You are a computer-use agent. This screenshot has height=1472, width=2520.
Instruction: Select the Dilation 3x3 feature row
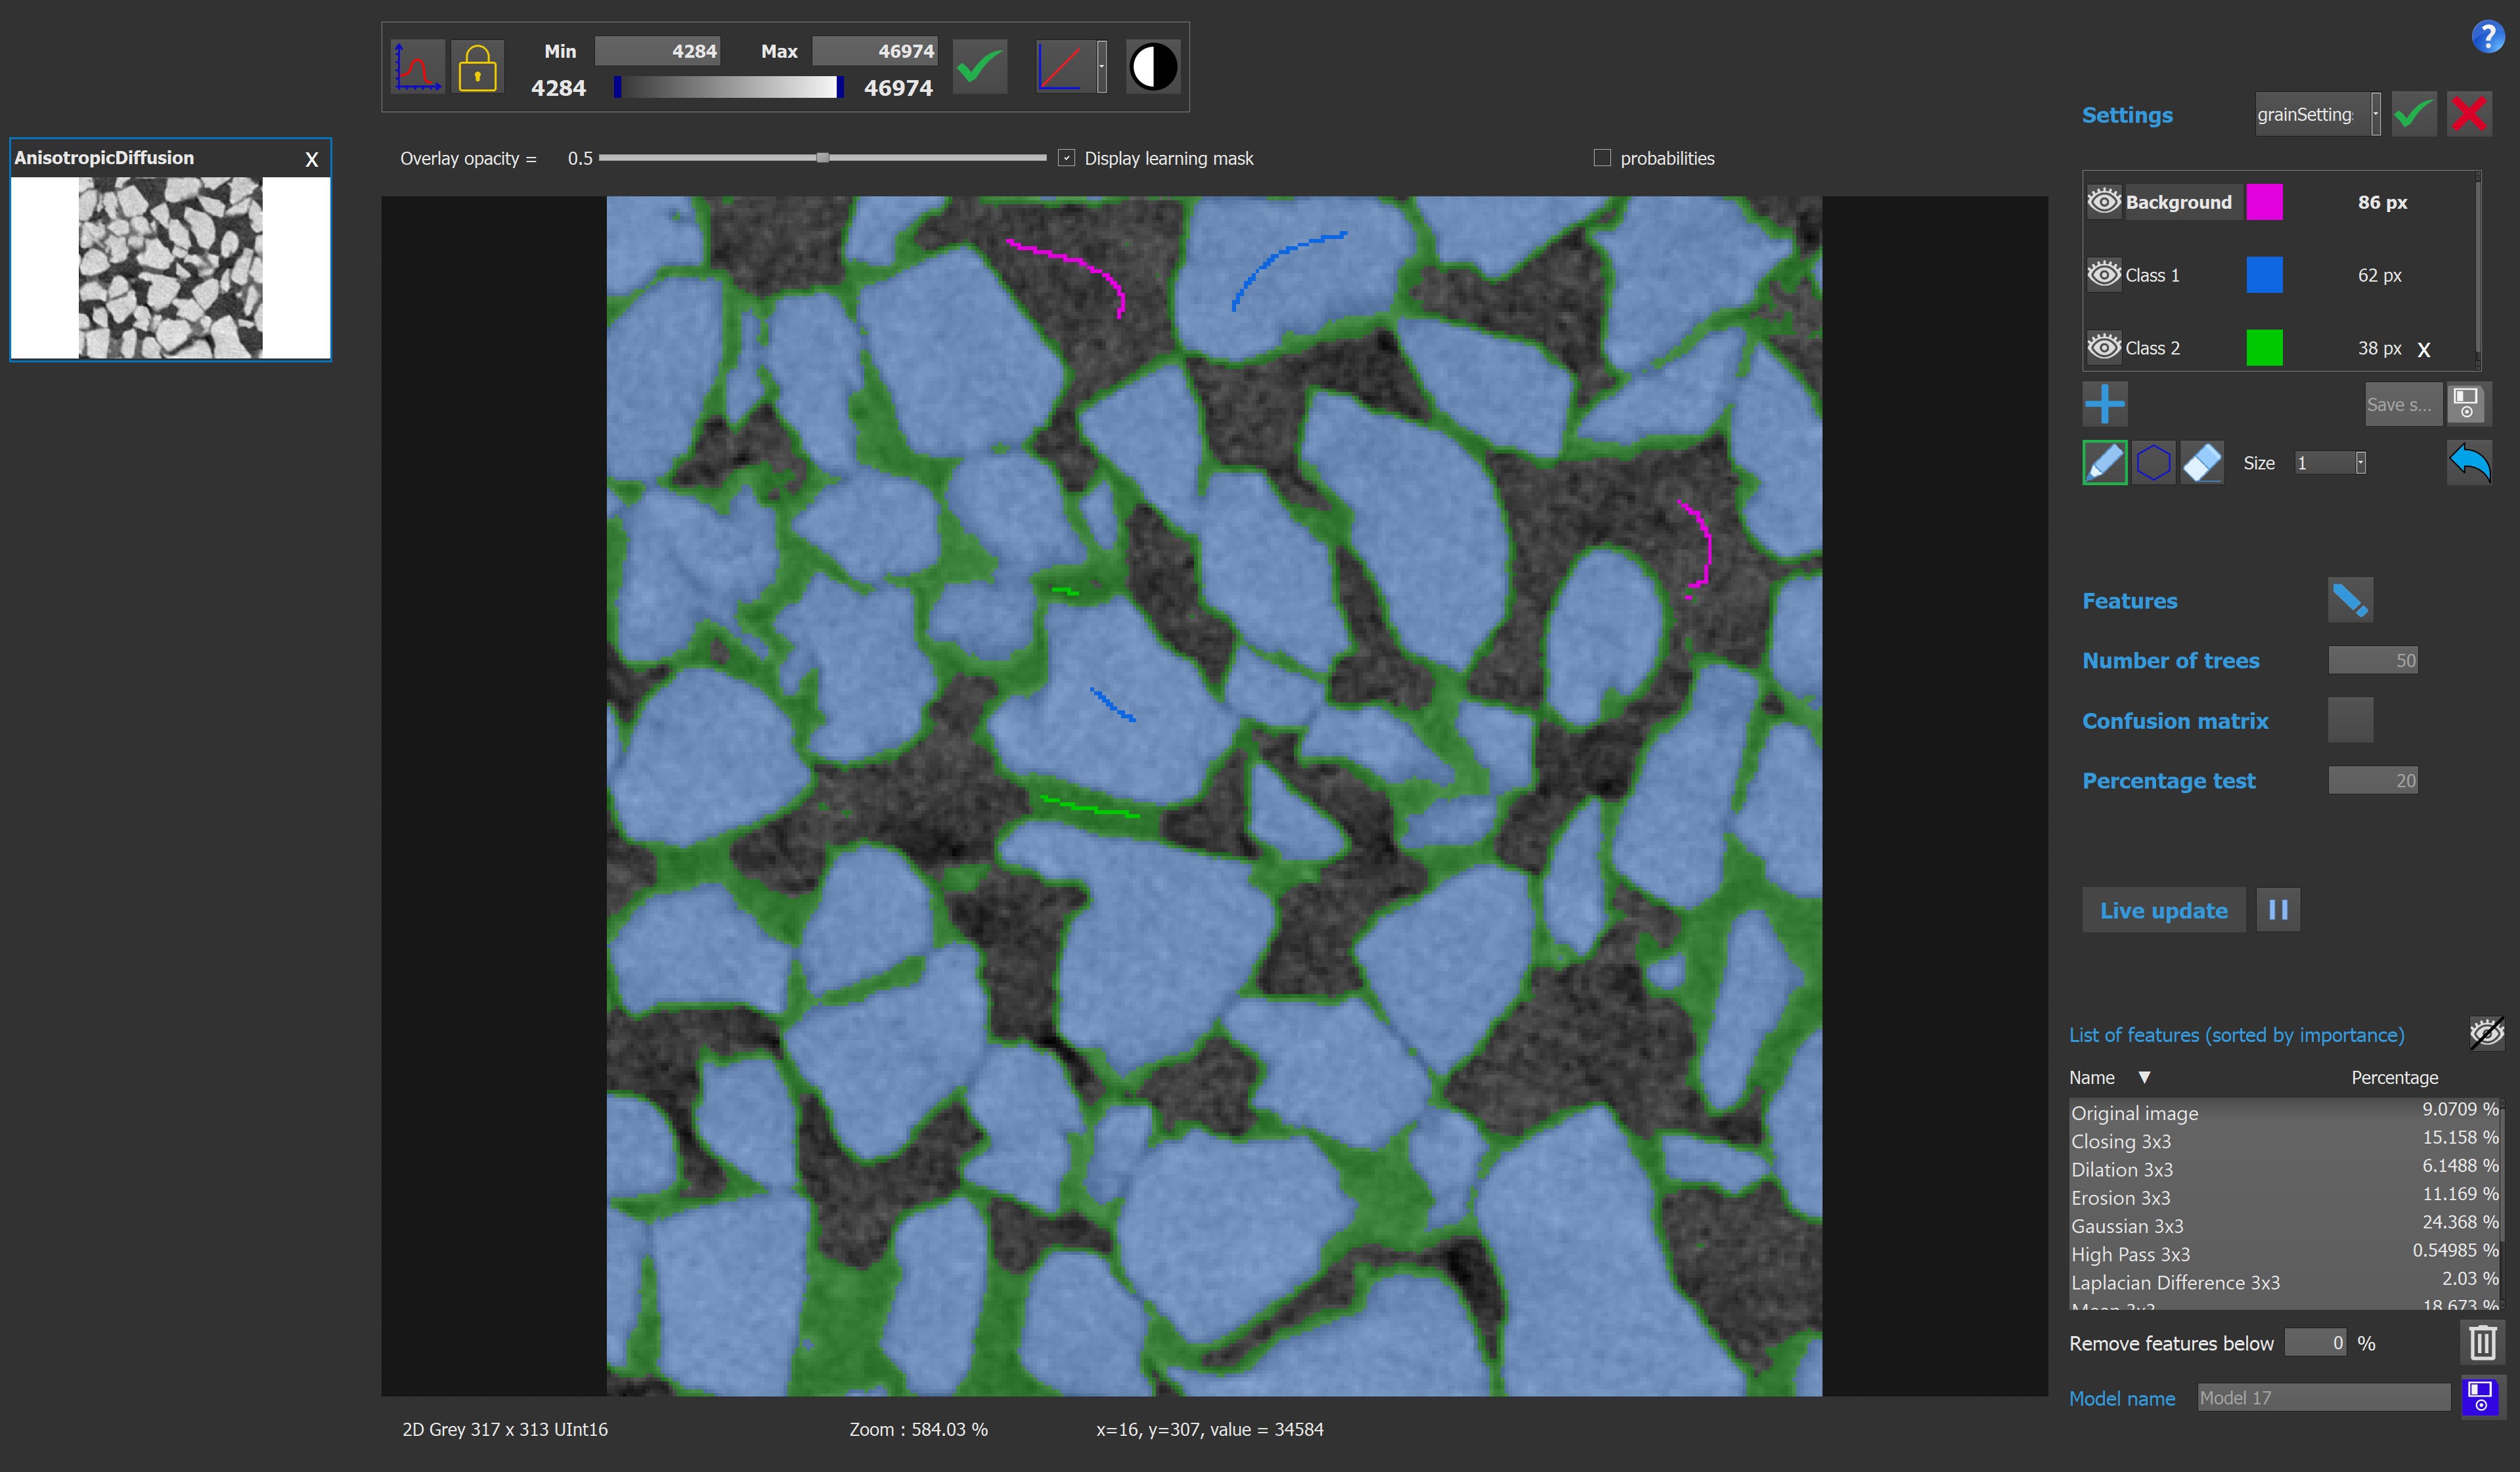[x=2285, y=1168]
